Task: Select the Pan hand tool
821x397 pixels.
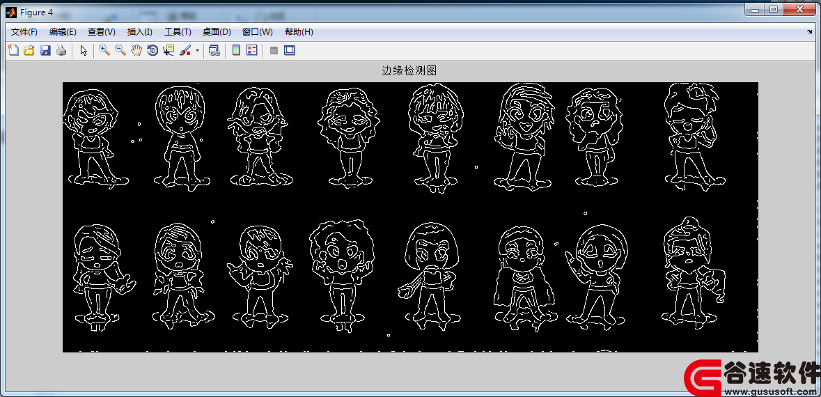Action: pyautogui.click(x=136, y=50)
